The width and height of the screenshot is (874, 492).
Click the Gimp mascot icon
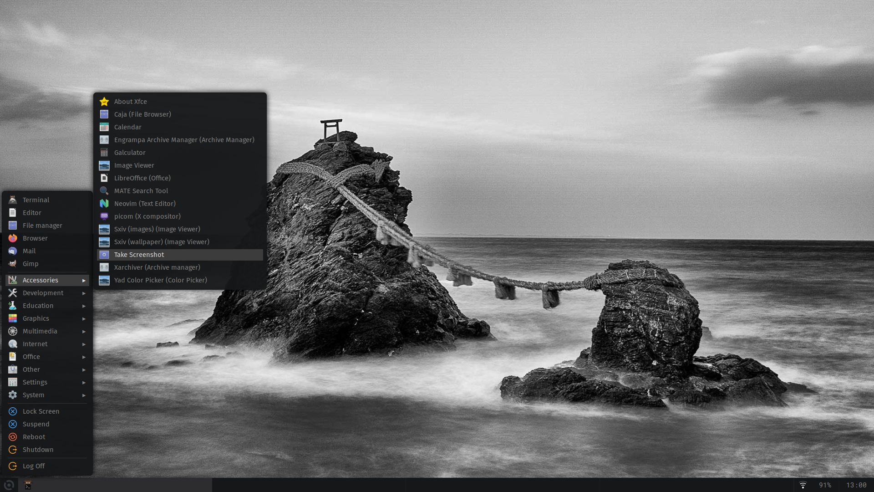coord(13,264)
